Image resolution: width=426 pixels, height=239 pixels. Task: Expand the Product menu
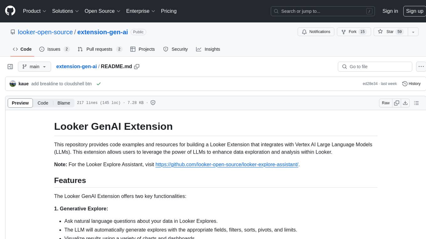coord(34,11)
